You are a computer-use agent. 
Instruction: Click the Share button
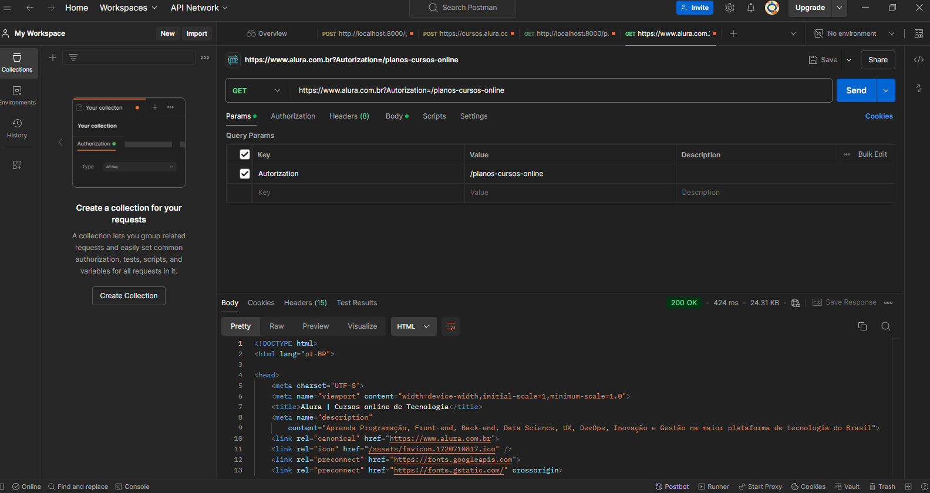coord(878,60)
